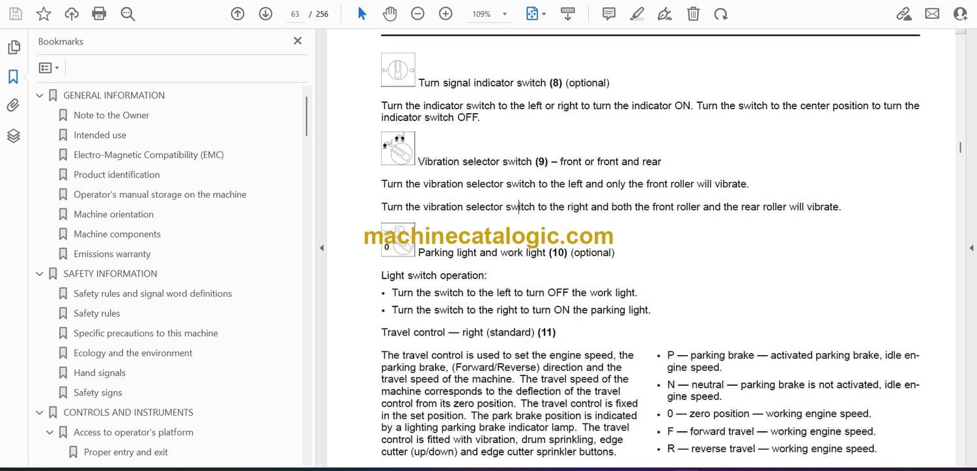Click the document vertical scrollbar thumb

[961, 148]
